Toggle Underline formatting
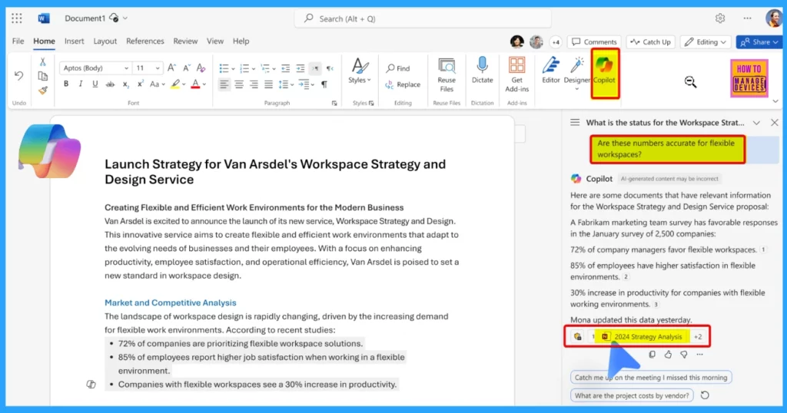Screen dimensions: 787x413 click(x=95, y=84)
